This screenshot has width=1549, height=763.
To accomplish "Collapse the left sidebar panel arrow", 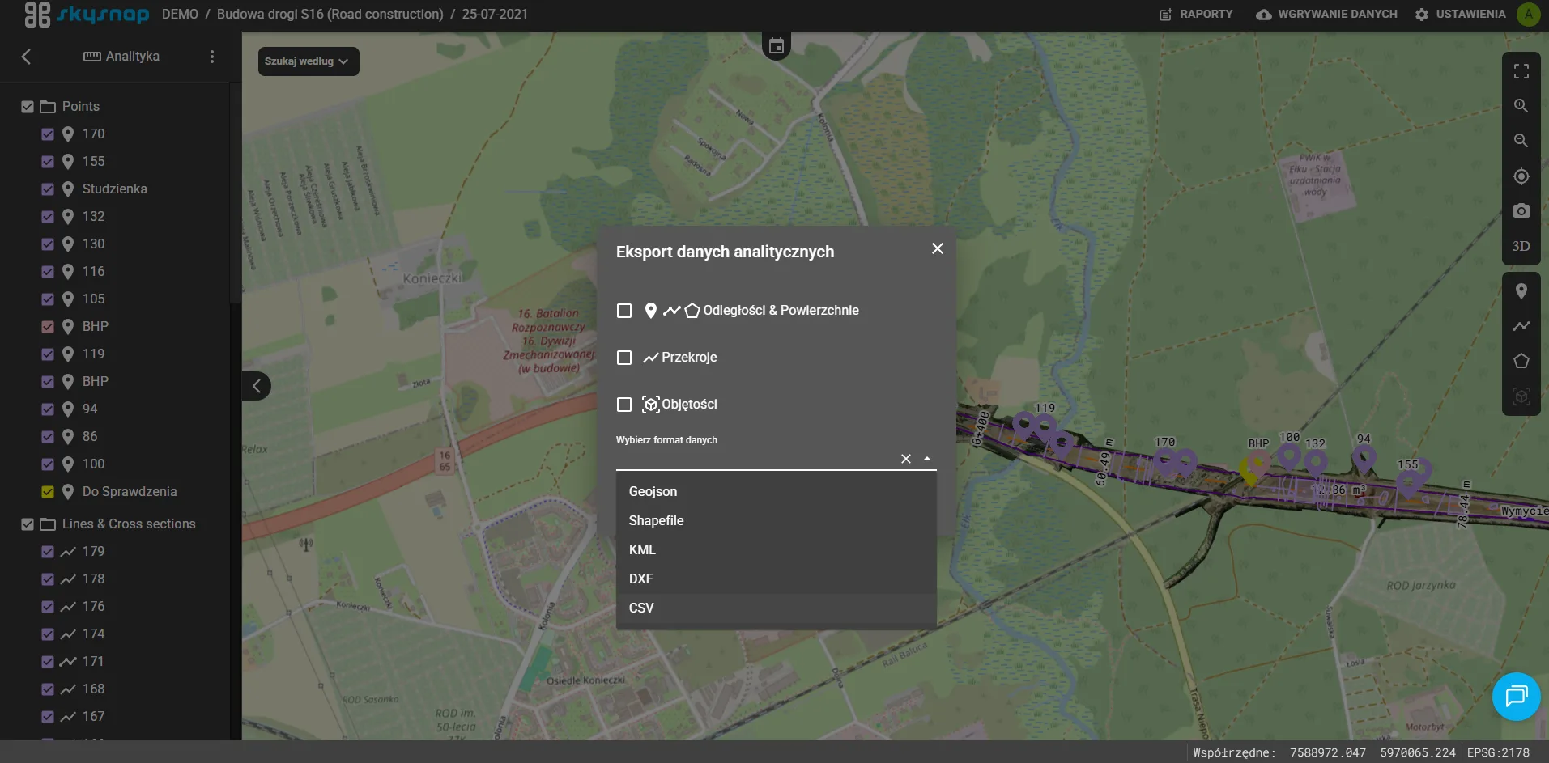I will pos(256,386).
